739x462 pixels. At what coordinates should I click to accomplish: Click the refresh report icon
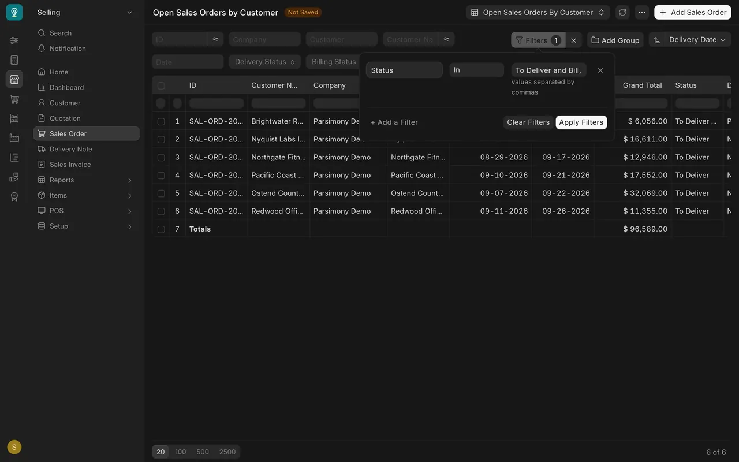pos(622,12)
